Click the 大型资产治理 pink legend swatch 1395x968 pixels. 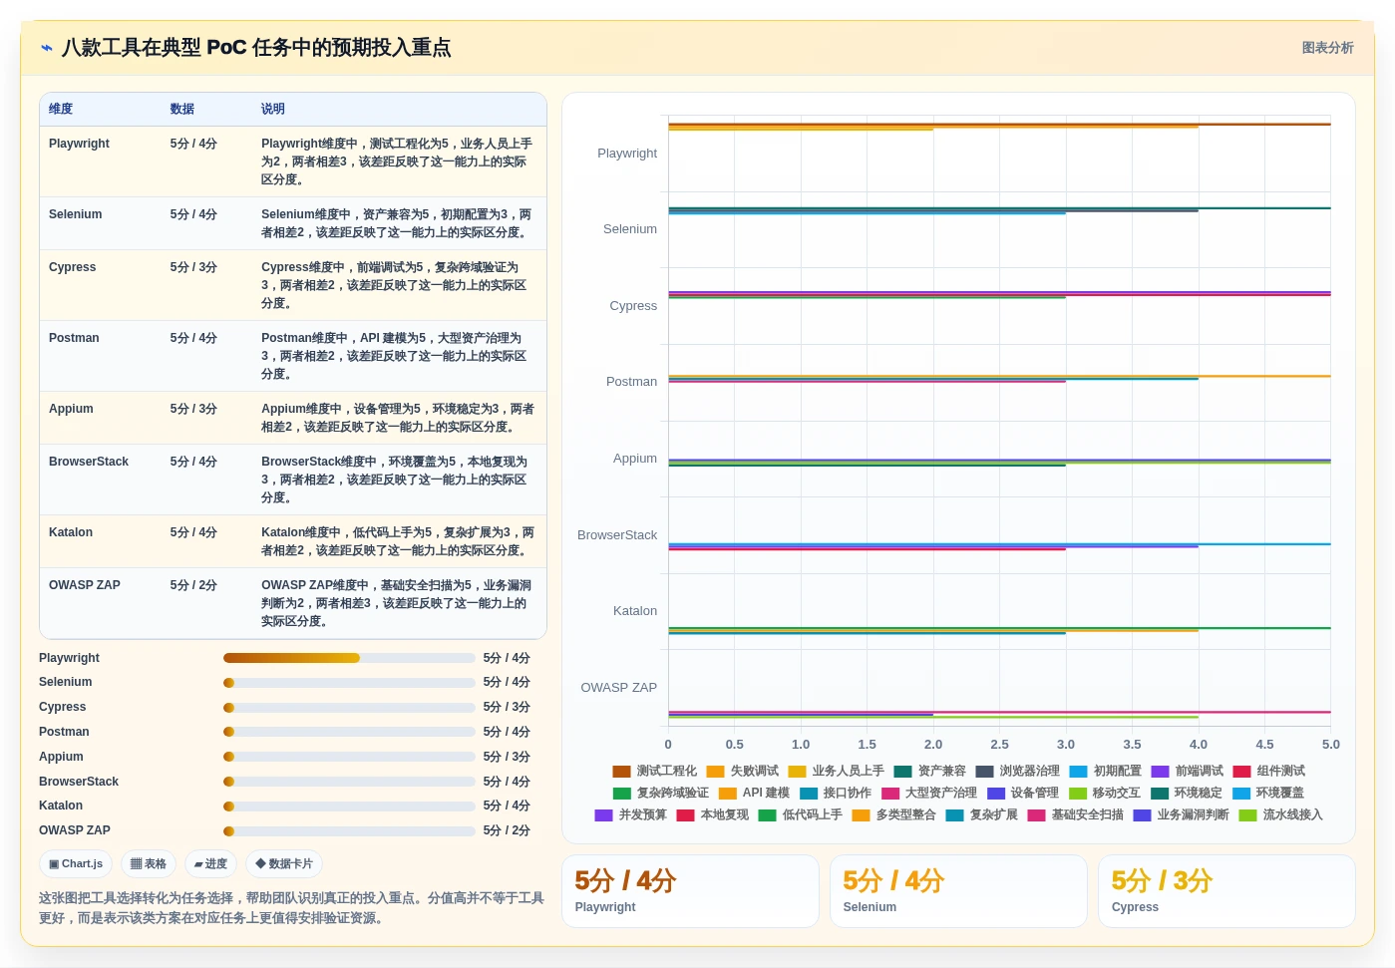890,793
